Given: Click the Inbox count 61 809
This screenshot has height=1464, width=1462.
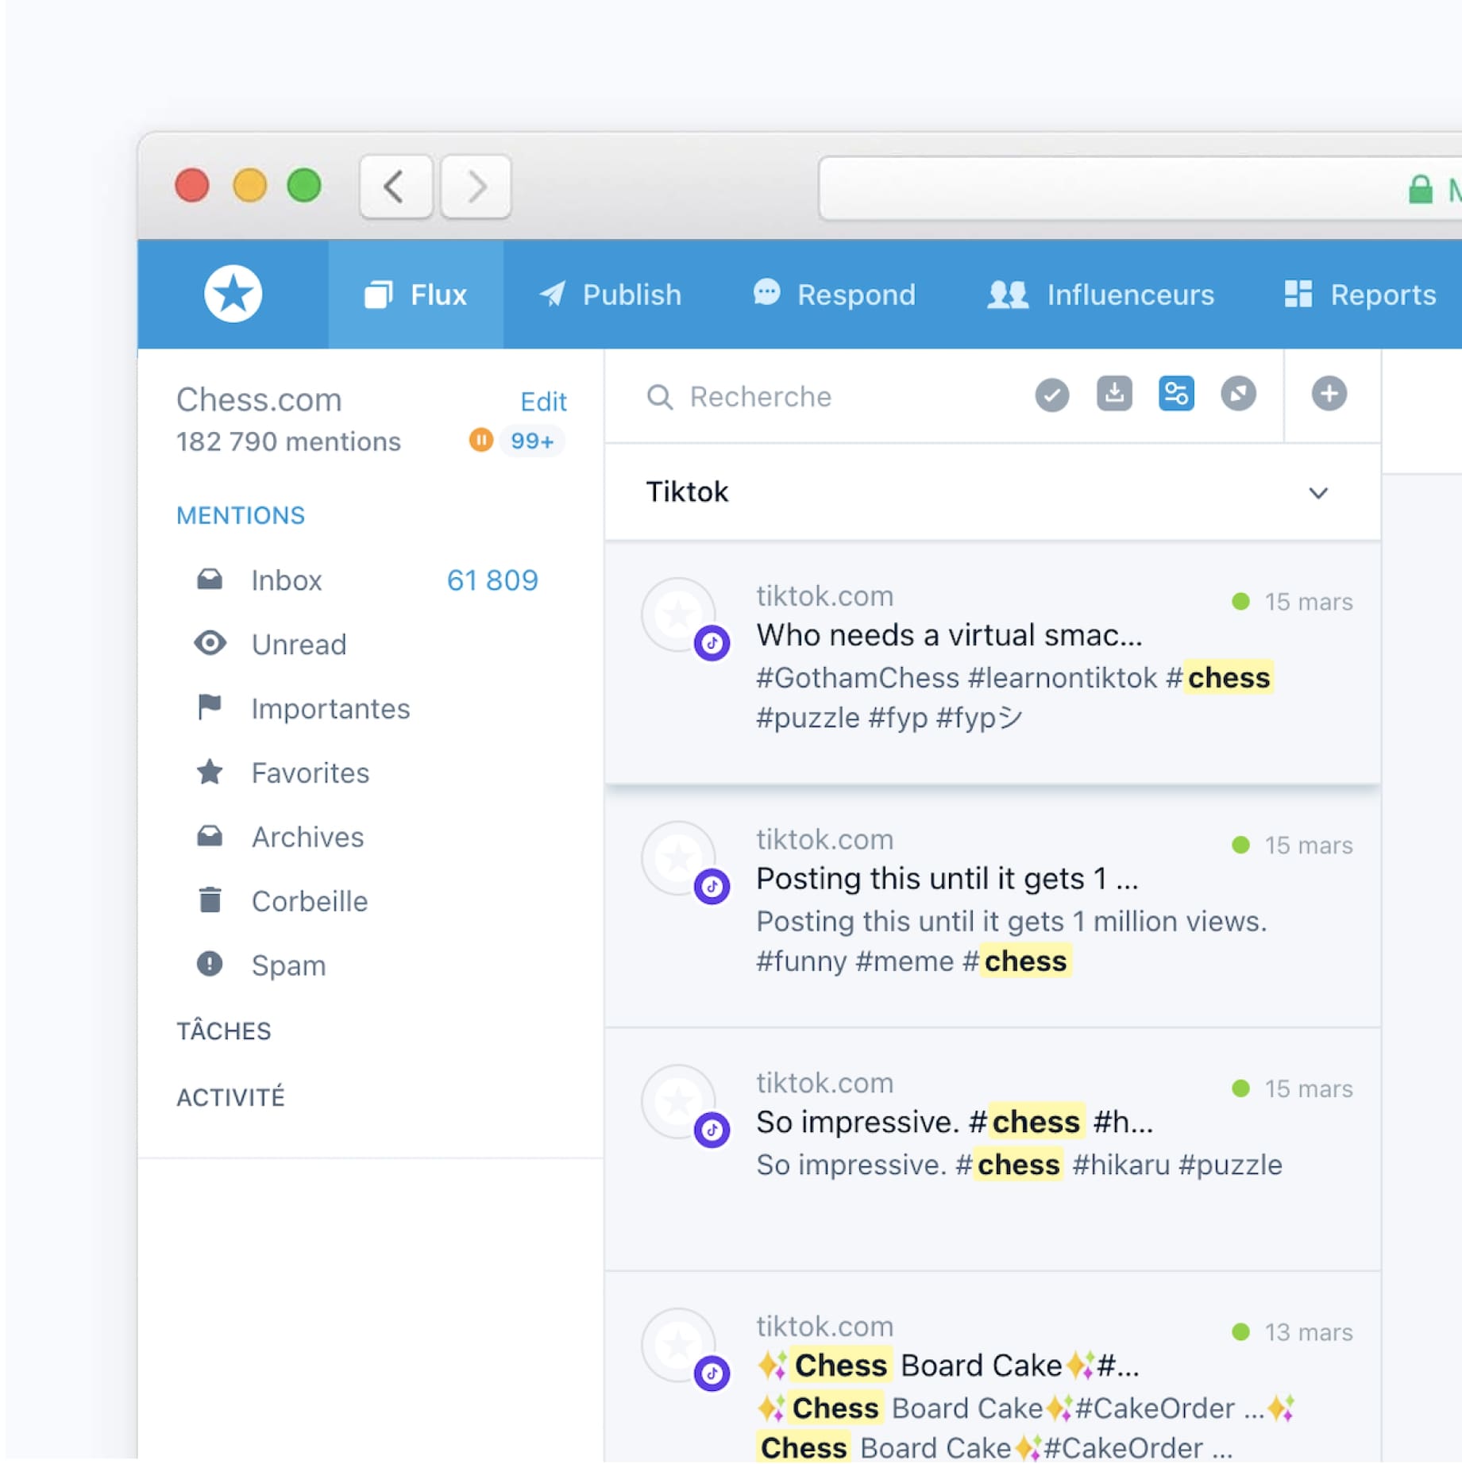Looking at the screenshot, I should click(x=492, y=580).
